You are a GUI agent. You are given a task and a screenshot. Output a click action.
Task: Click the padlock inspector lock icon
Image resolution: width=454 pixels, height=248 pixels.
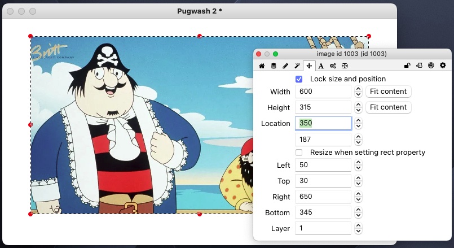coord(407,66)
